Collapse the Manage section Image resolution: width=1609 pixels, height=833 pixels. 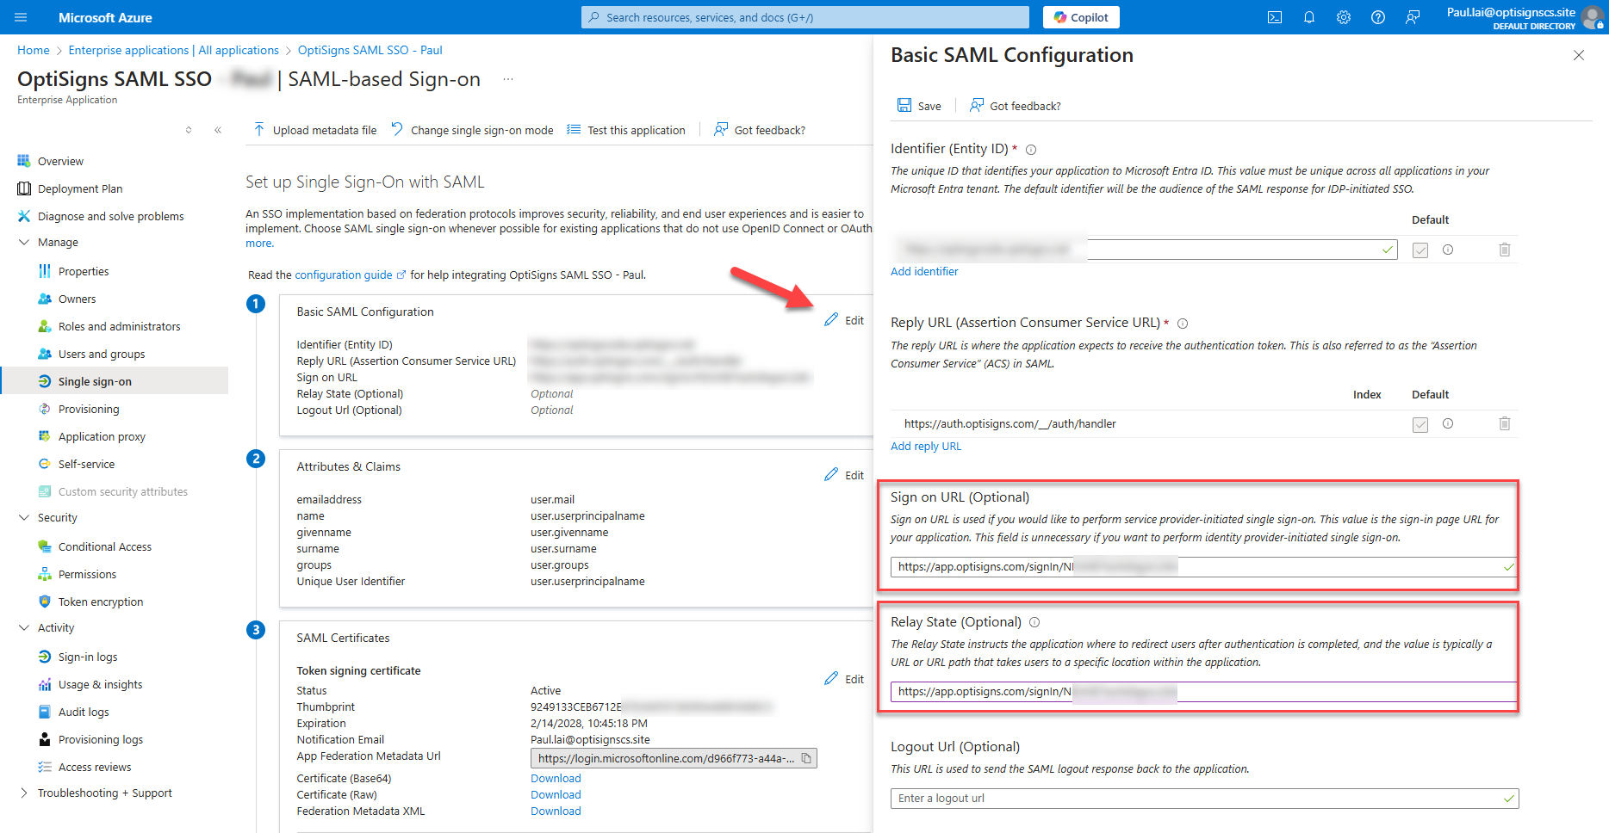tap(24, 242)
